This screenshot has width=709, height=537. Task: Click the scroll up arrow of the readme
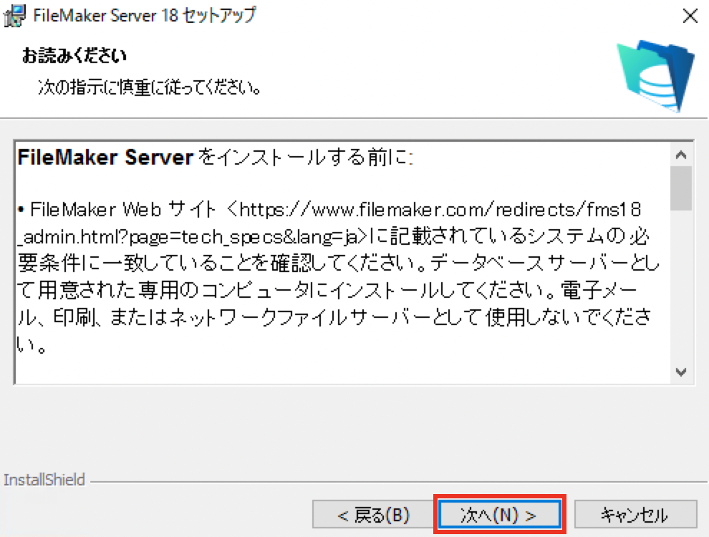click(681, 155)
